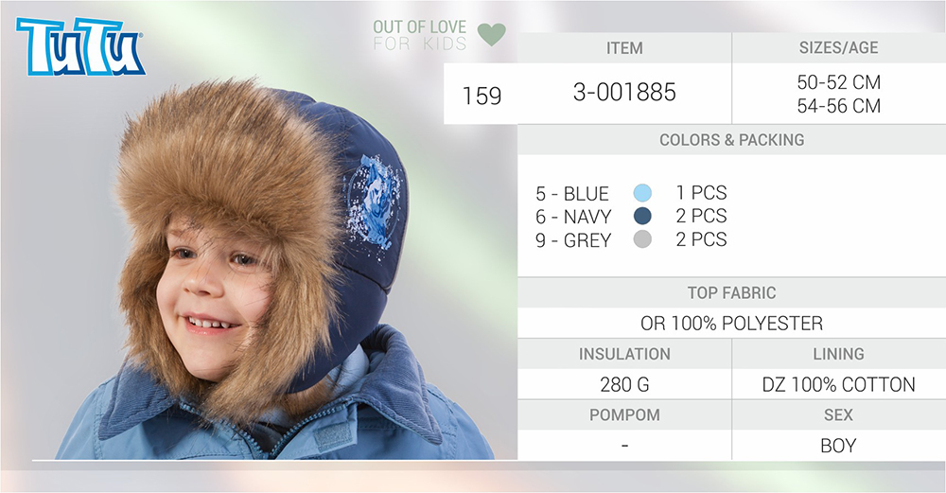
Task: Select the light blue color swatch
Action: click(x=642, y=193)
